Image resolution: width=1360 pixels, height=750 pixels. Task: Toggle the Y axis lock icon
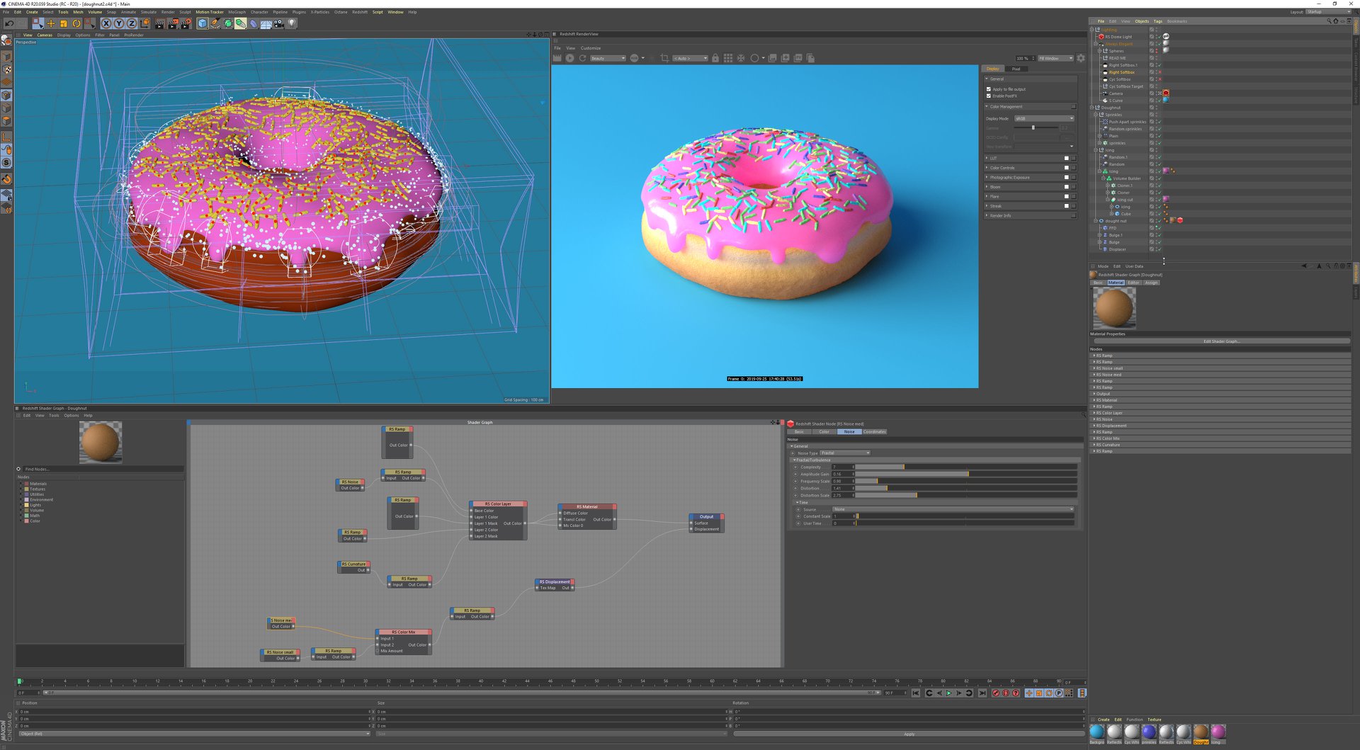point(119,23)
